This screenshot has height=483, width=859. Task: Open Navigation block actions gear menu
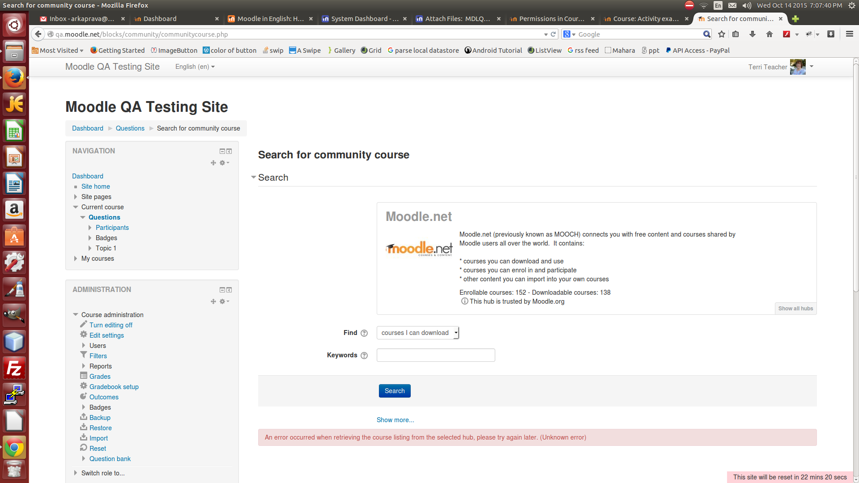[224, 163]
